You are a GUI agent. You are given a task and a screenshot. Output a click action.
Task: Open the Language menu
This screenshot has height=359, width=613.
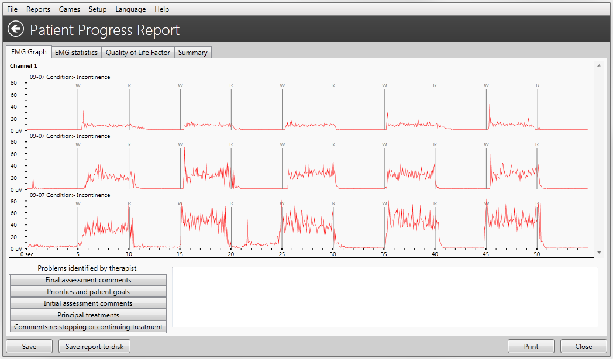[130, 9]
